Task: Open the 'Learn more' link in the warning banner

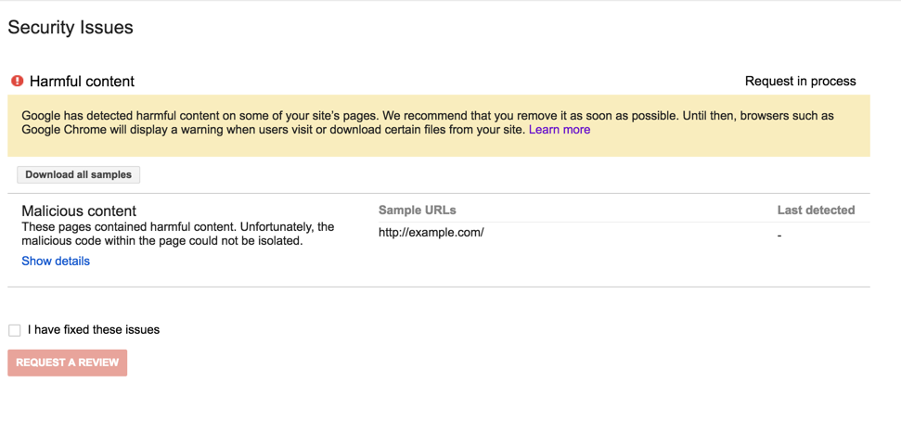Action: coord(559,130)
